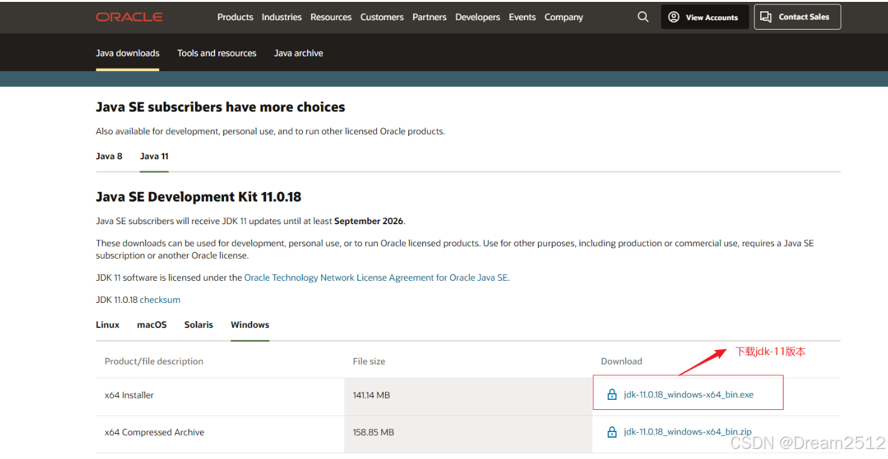This screenshot has height=459, width=888.
Task: Select the Windows OS tab
Action: [250, 325]
